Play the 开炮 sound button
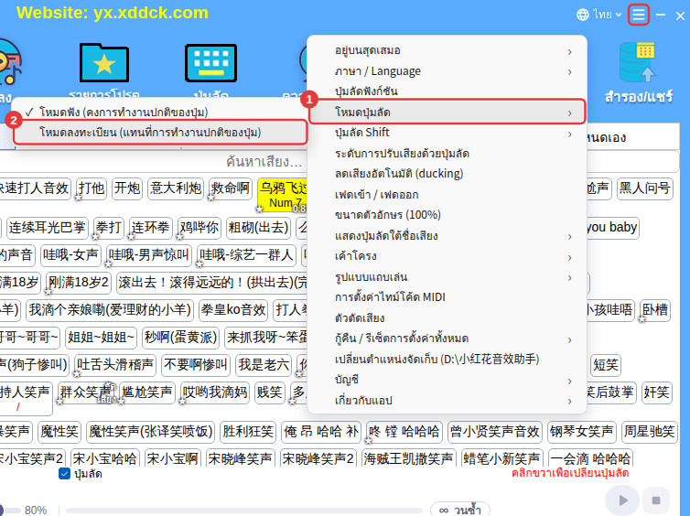The width and height of the screenshot is (690, 516). (127, 188)
